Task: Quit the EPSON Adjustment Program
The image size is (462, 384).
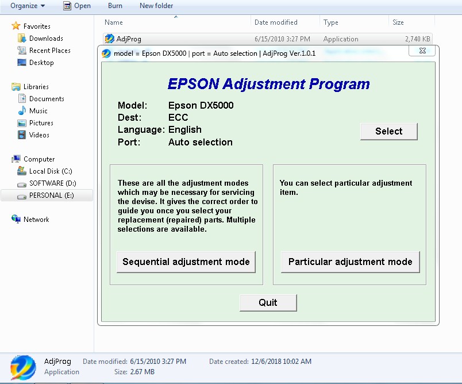Action: (268, 303)
